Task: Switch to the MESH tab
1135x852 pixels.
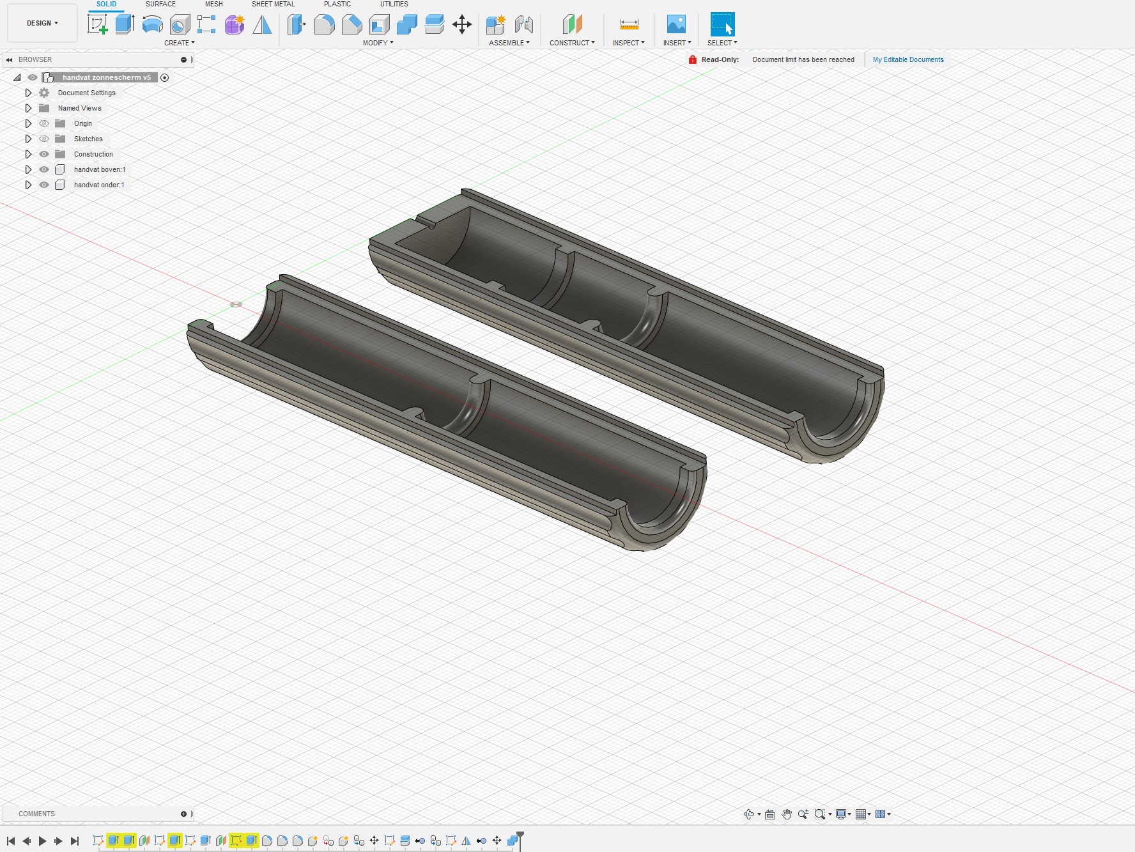Action: (x=214, y=4)
